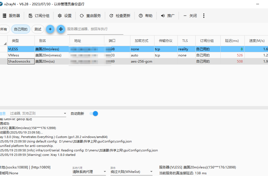
Task: Expand the 路由 routing dropdown
Action: pos(151,172)
